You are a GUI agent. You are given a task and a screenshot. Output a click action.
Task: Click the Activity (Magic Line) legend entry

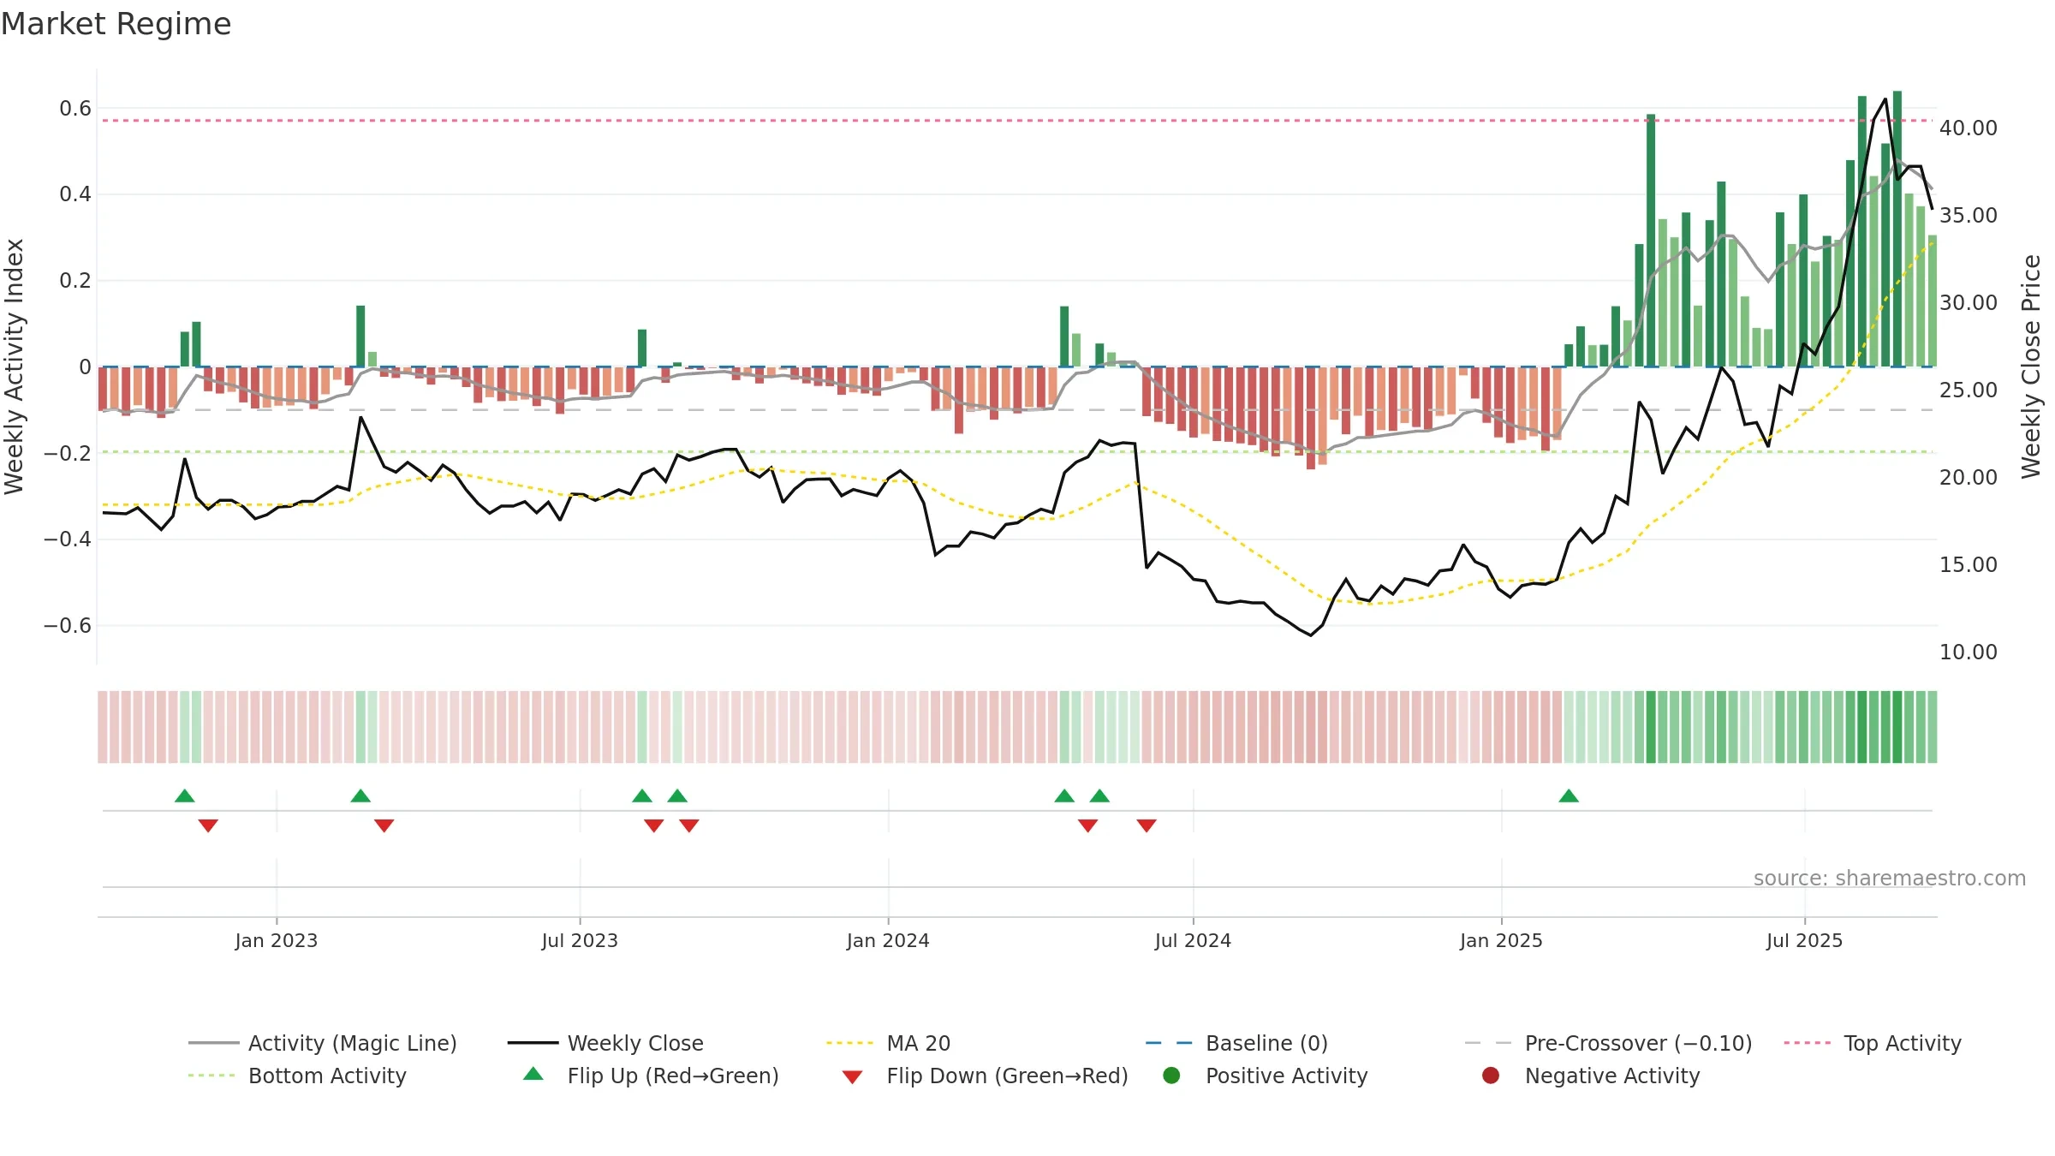(x=323, y=1043)
